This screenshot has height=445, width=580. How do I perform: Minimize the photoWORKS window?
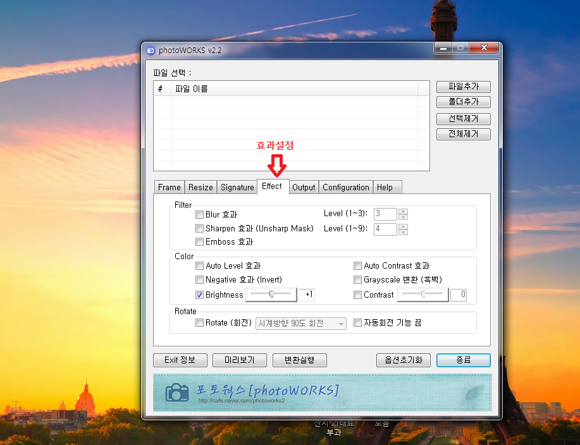click(443, 48)
